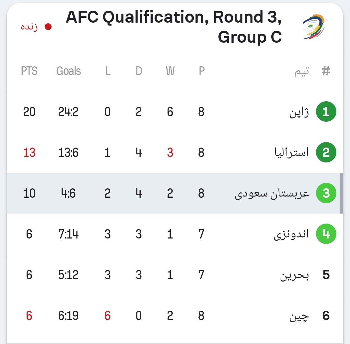Screen dimensions: 350x344
Task: Open the ژاپن team row
Action: [175, 111]
